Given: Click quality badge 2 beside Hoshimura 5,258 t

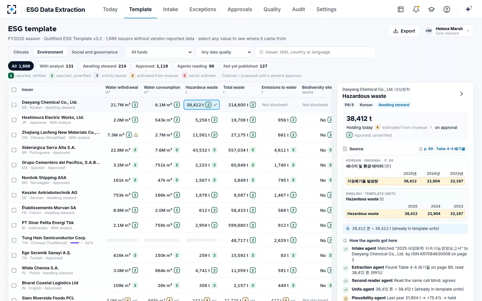Looking at the screenshot, I should pos(215,120).
